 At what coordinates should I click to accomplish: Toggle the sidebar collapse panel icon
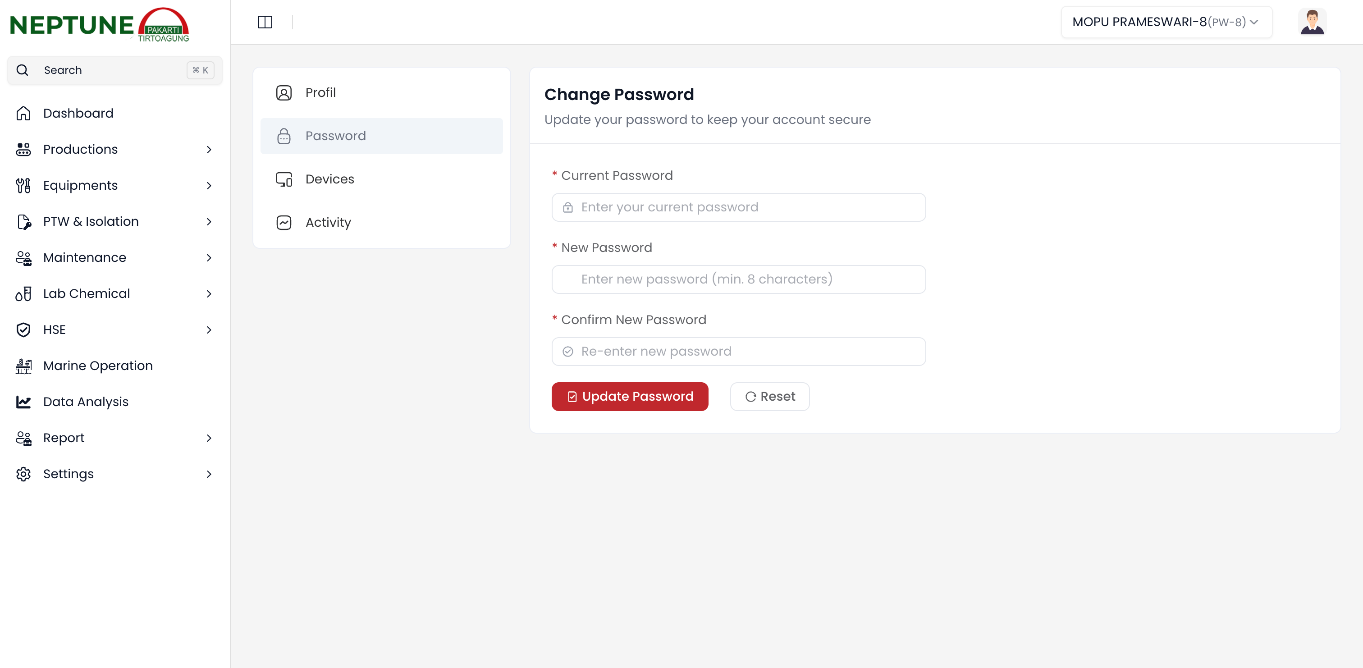(265, 22)
